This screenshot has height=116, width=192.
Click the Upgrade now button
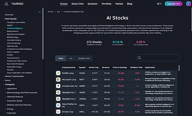pyautogui.click(x=174, y=4)
